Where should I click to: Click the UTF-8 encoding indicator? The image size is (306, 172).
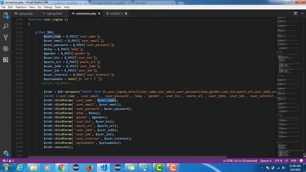point(278,161)
